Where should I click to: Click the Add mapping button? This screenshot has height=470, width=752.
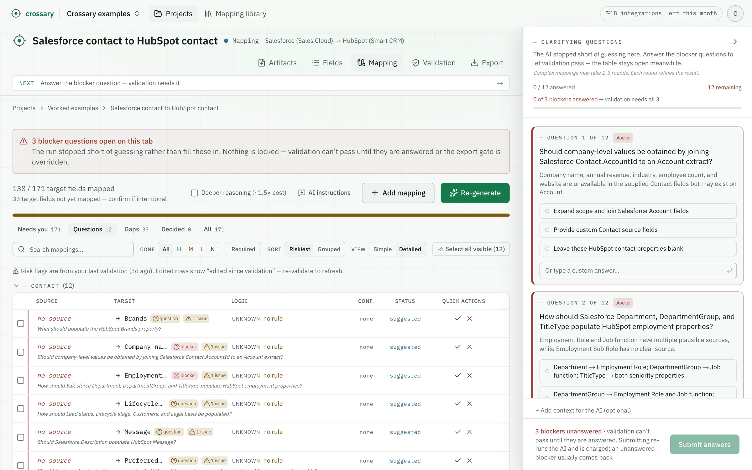398,193
